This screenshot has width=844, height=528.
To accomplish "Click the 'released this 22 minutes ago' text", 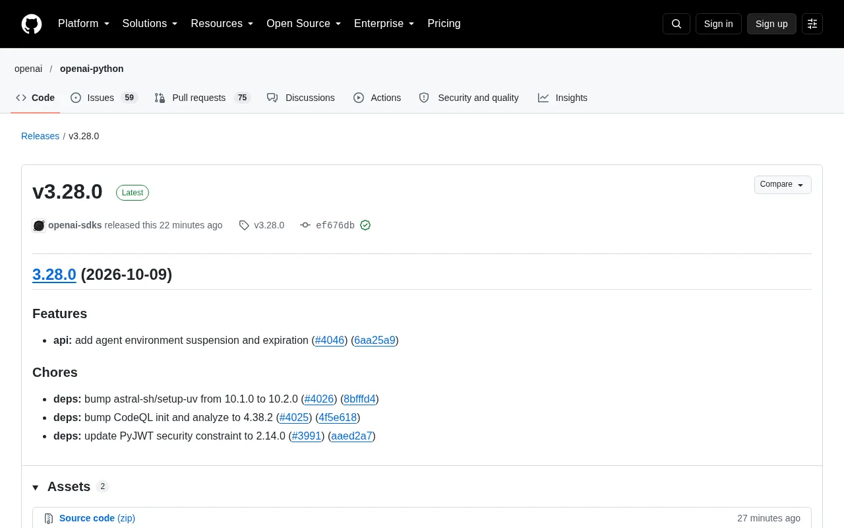I will click(x=164, y=225).
